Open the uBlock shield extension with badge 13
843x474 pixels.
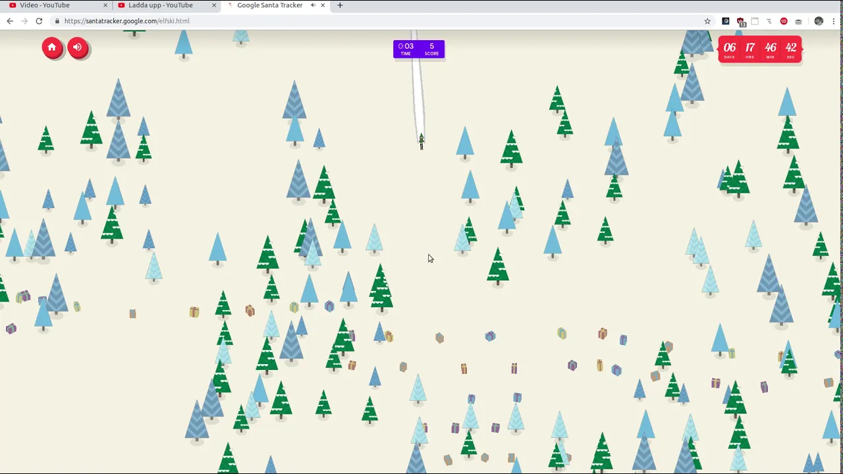[x=741, y=22]
